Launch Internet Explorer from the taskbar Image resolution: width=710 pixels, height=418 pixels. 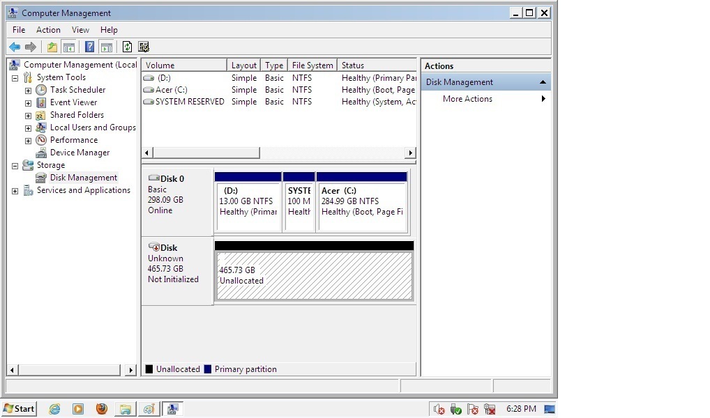coord(55,409)
